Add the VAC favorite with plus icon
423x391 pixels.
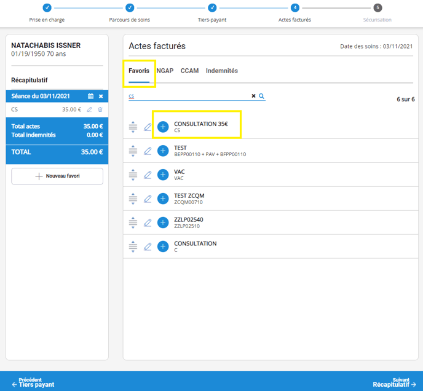coord(163,175)
